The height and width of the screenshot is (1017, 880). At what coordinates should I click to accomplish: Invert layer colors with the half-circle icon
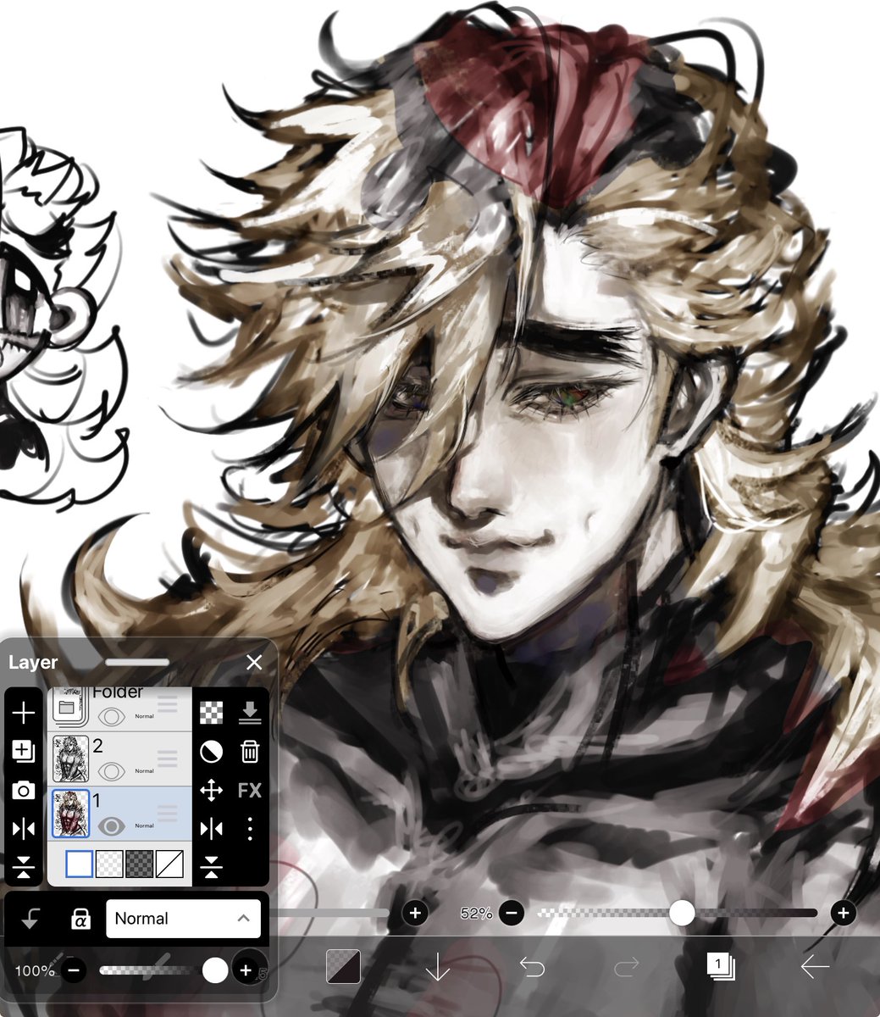212,752
